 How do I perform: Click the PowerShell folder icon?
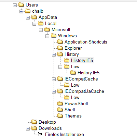pos(60,103)
